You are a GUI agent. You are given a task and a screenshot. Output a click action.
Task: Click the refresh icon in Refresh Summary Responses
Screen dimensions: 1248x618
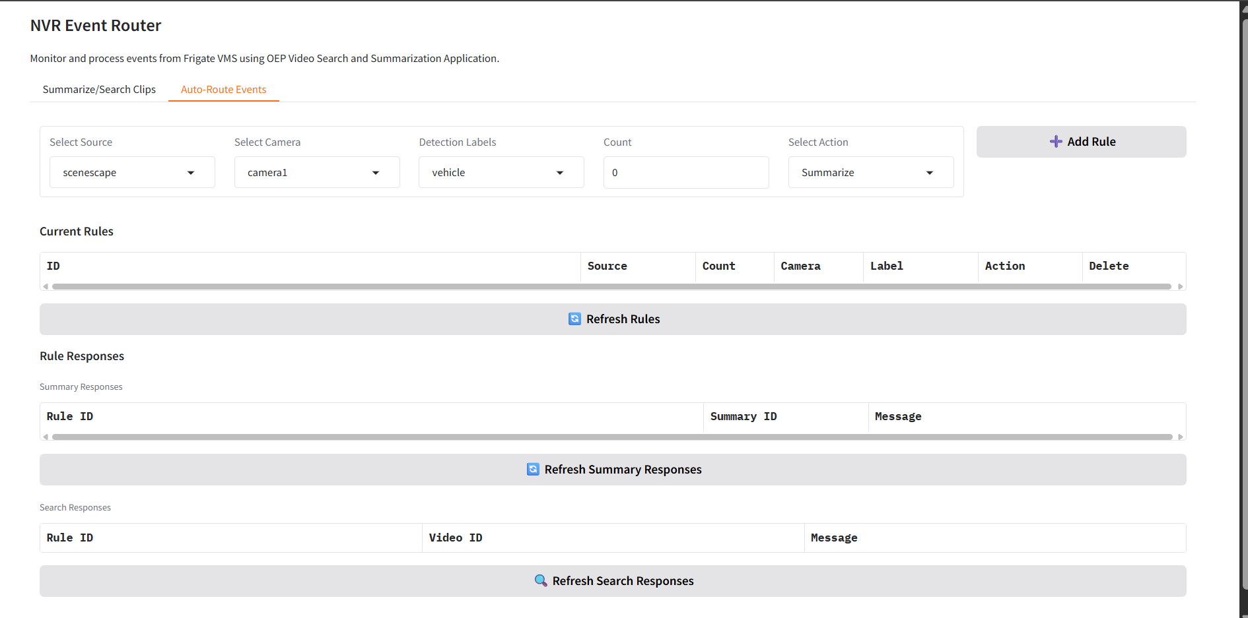click(x=533, y=469)
